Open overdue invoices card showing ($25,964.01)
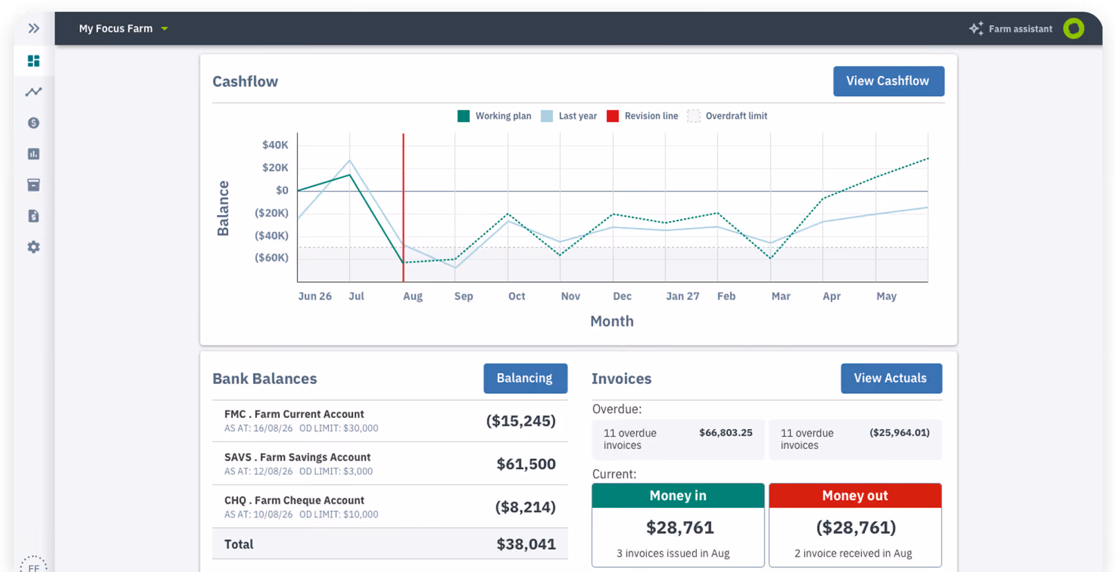The width and height of the screenshot is (1115, 572). [855, 439]
